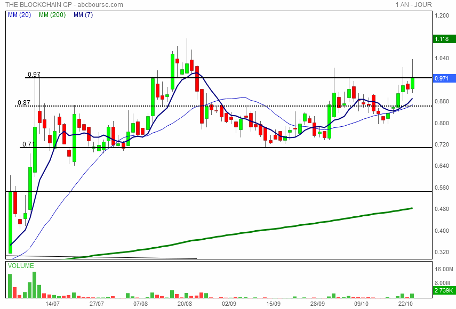
Task: Click the 07/08 date axis label
Action: point(140,304)
